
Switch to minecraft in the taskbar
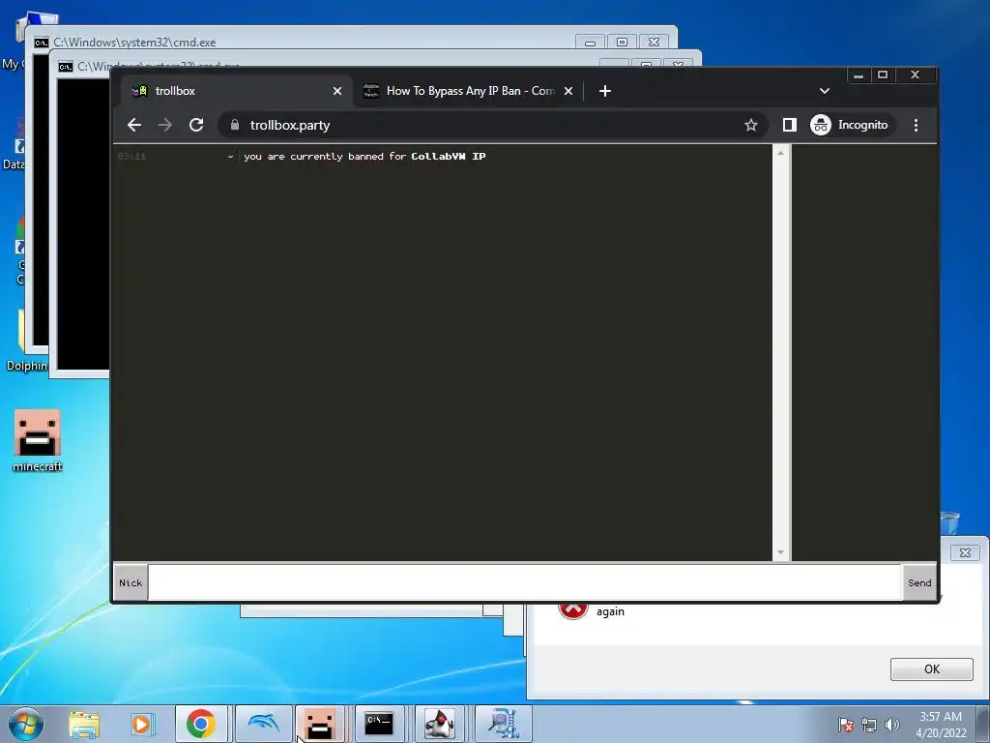point(319,724)
